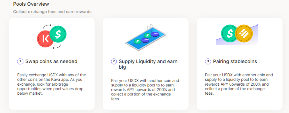Click the circled number 3 badge
Viewport: 289px width, 113px height.
(x=208, y=61)
